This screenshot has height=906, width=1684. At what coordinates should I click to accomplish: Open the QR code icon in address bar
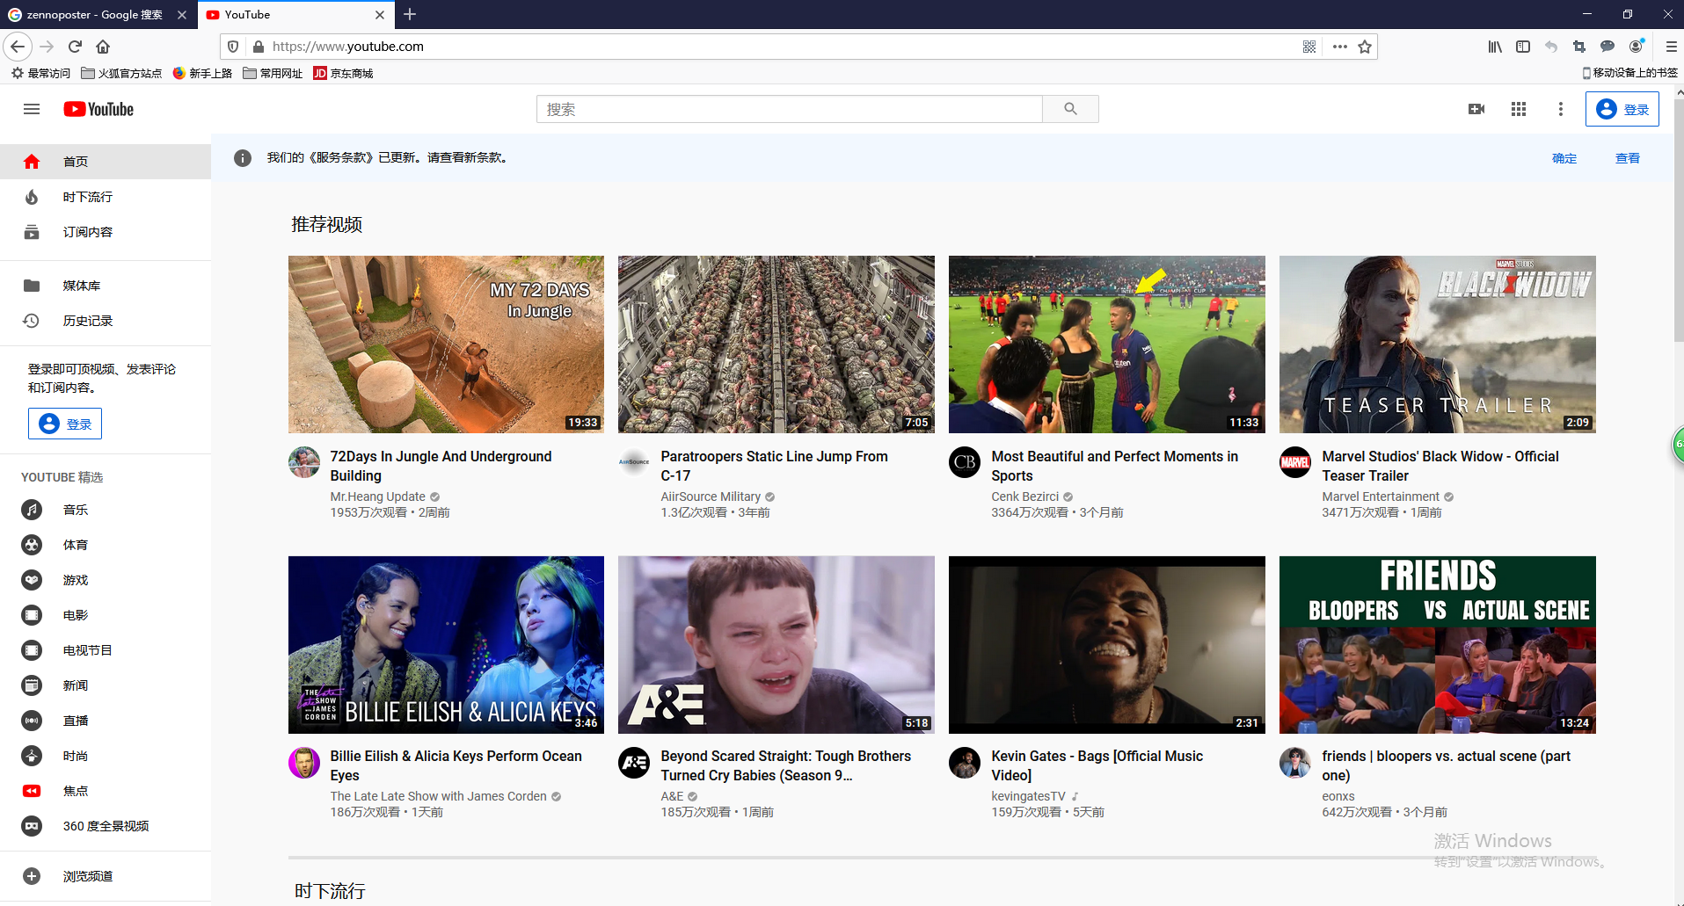pyautogui.click(x=1309, y=47)
